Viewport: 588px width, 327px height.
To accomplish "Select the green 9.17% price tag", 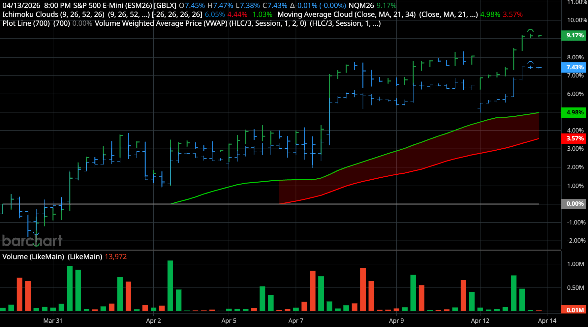I will click(574, 35).
